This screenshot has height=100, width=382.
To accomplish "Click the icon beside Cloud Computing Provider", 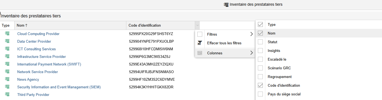I will pyautogui.click(x=7, y=34).
